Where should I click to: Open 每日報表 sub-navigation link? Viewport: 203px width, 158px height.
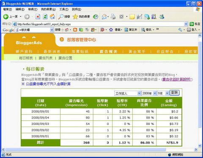26,58
